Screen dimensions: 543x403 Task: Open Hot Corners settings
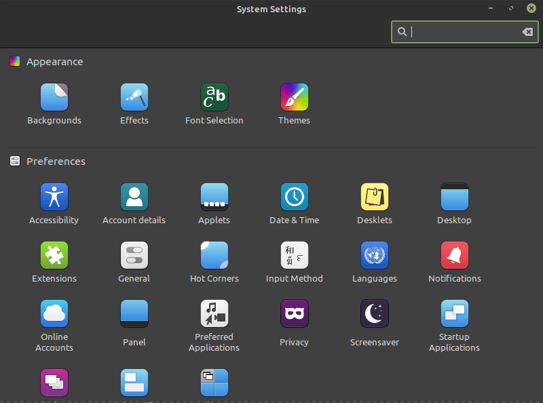[x=214, y=256]
